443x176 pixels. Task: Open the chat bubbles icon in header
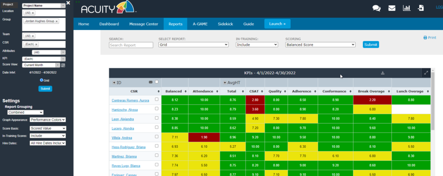(x=376, y=8)
